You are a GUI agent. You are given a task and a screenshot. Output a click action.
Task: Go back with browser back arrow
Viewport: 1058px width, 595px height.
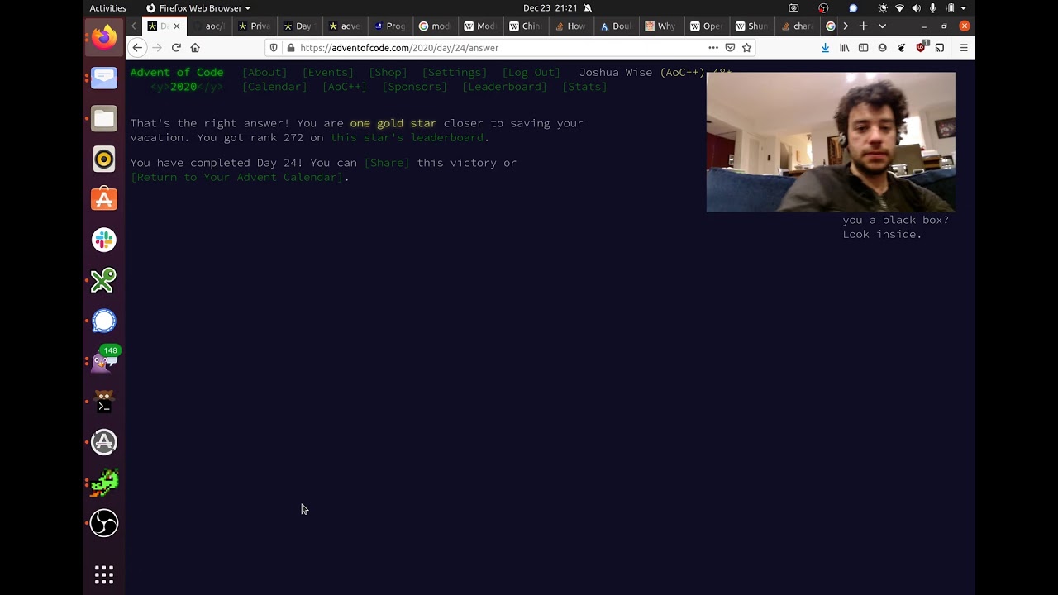137,48
